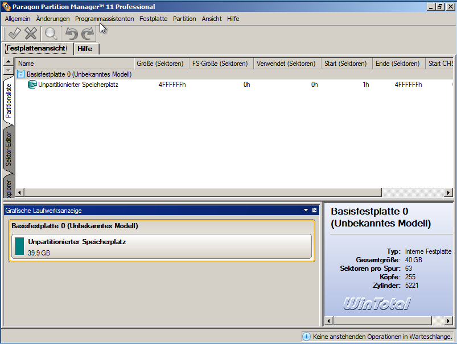Image resolution: width=457 pixels, height=344 pixels.
Task: Open the Hilfe menu in menu bar
Action: pyautogui.click(x=233, y=19)
